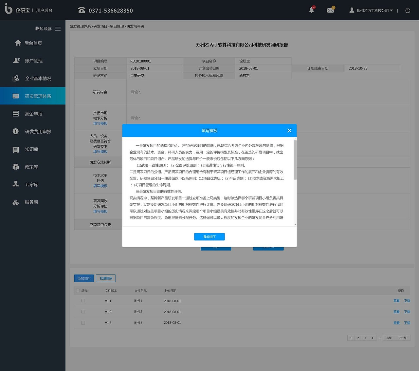
Task: Click 下载 link for 附件2
Action: (x=407, y=312)
